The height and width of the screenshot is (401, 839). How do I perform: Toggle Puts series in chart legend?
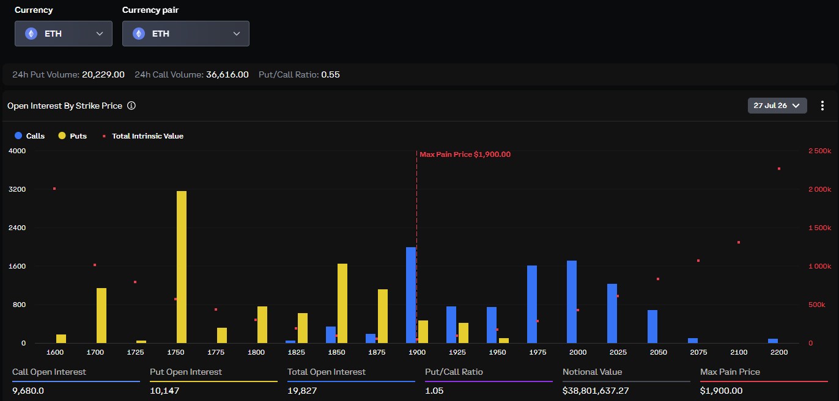point(73,136)
